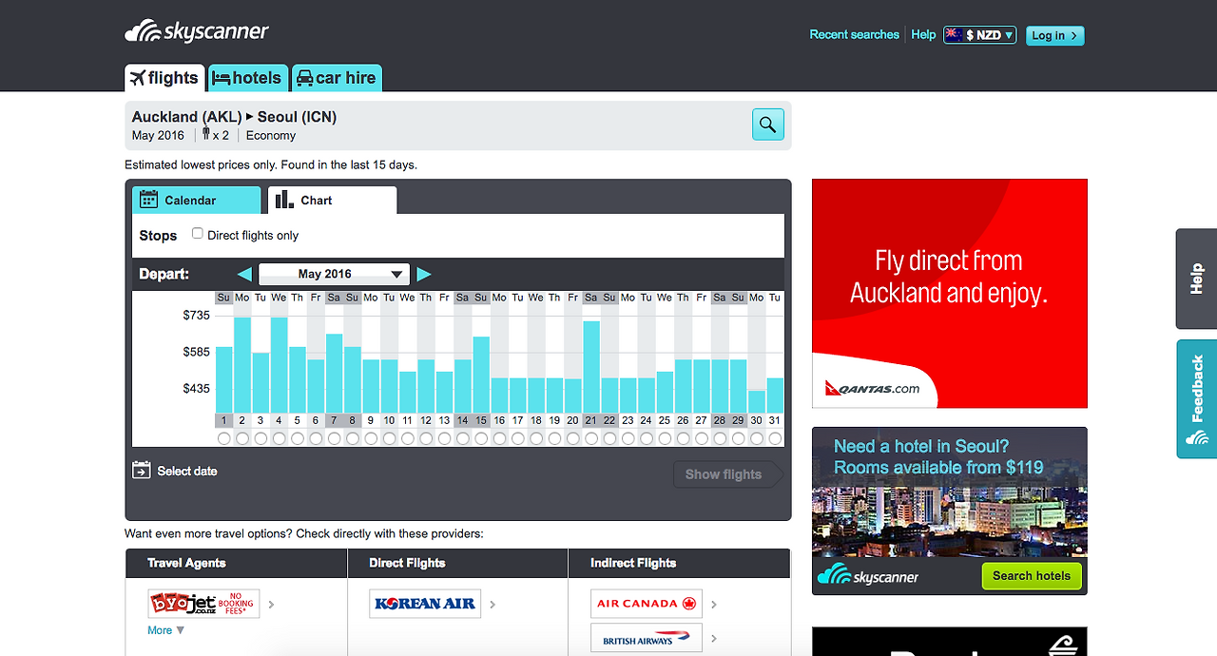Go to next month with right arrow
Screen dimensions: 1217x656
click(424, 274)
